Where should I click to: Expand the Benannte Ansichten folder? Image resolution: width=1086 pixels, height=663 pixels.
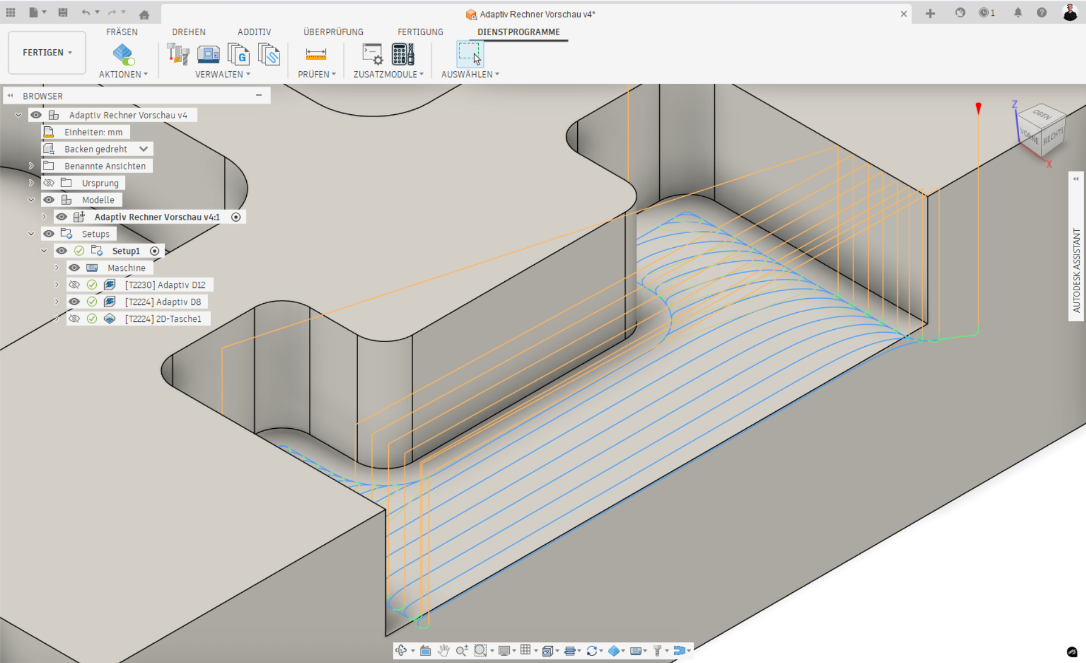[x=31, y=166]
